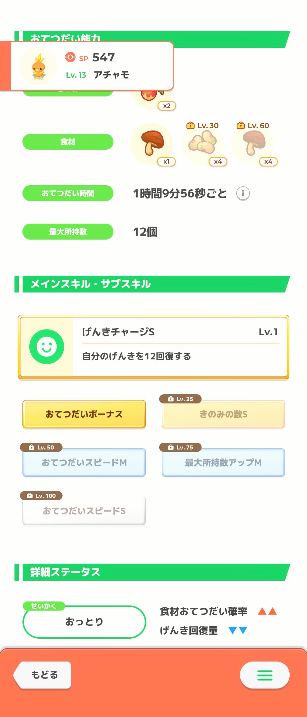Tap the 最大所持数 green label

[x=68, y=232]
